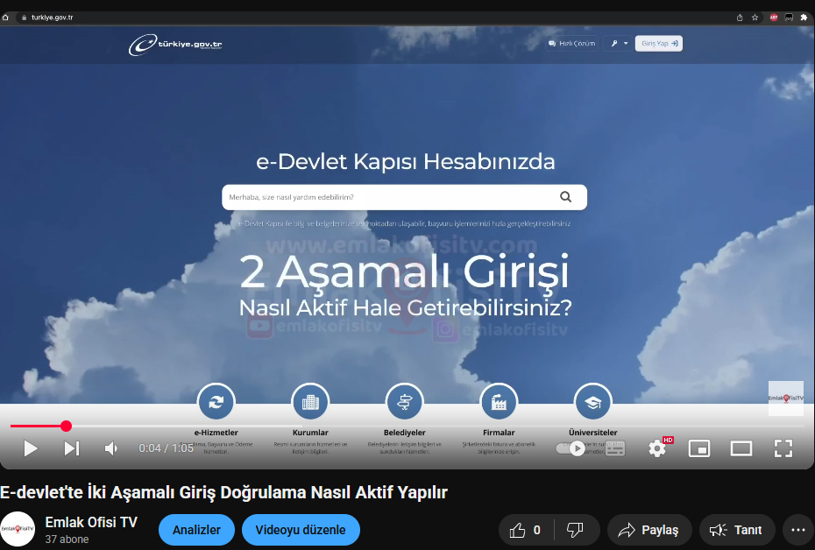Click the Belediyeler label text
The width and height of the screenshot is (815, 550).
pyautogui.click(x=404, y=433)
